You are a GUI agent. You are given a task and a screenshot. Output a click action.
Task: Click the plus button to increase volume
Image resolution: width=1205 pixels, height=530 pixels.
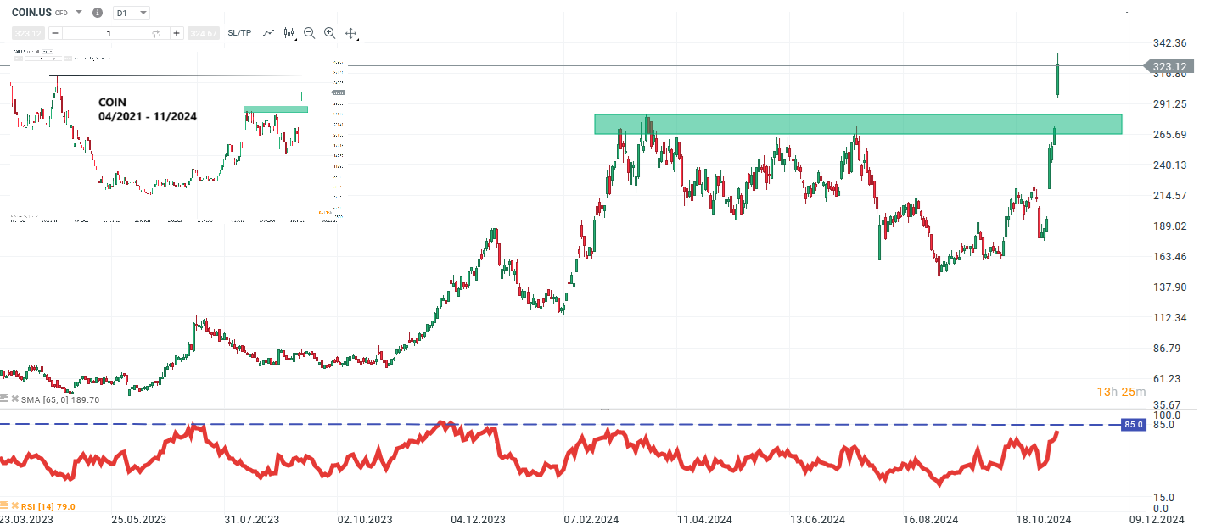(x=176, y=33)
